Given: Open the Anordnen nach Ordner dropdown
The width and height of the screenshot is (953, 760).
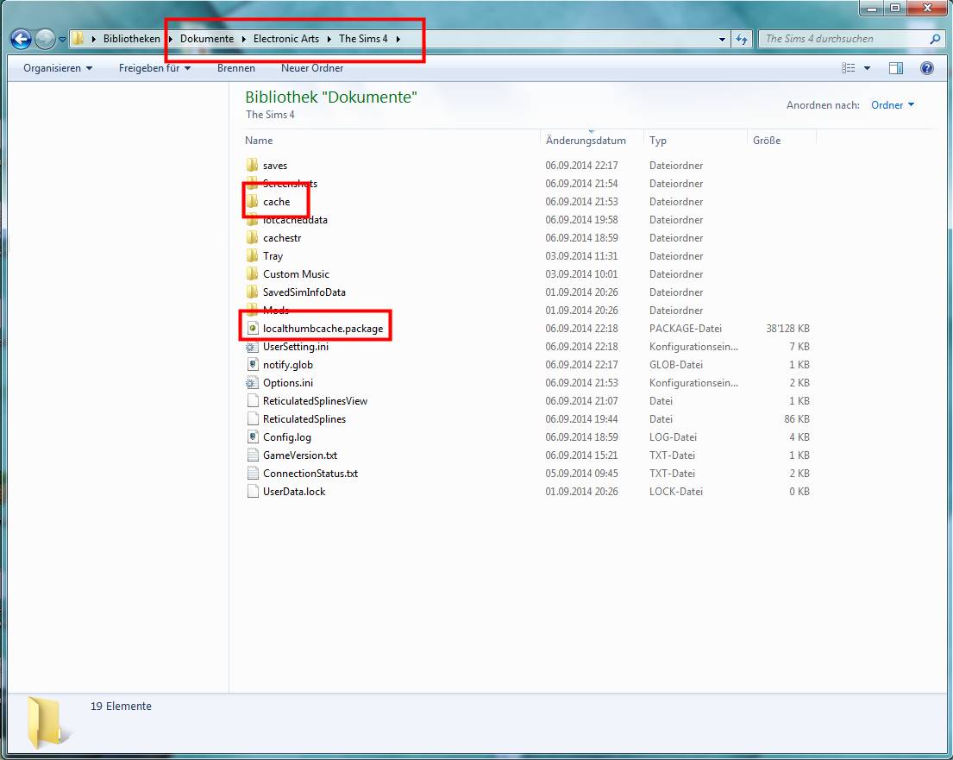Looking at the screenshot, I should pyautogui.click(x=893, y=105).
